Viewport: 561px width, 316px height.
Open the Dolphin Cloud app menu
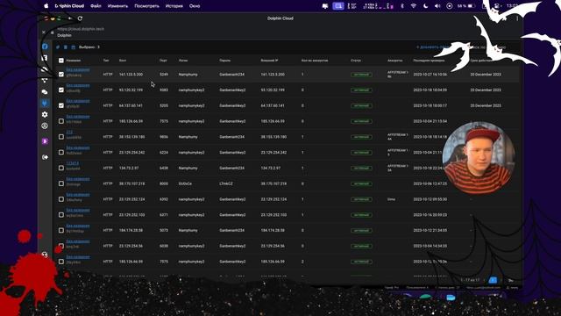click(69, 6)
